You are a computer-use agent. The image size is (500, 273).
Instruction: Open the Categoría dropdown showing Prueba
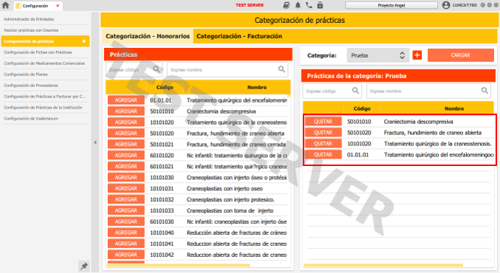click(x=377, y=55)
